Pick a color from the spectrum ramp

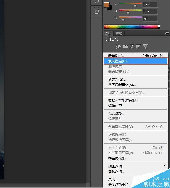click(x=132, y=27)
